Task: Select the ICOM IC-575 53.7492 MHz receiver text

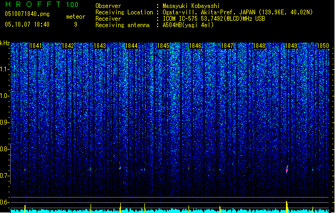Action: [x=214, y=19]
